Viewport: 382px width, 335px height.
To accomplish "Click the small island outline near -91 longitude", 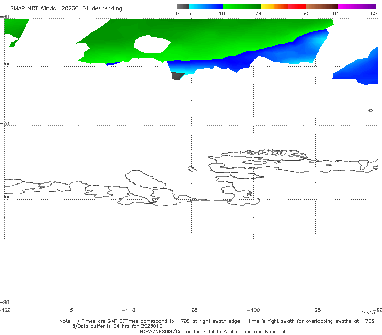I will coord(370,110).
